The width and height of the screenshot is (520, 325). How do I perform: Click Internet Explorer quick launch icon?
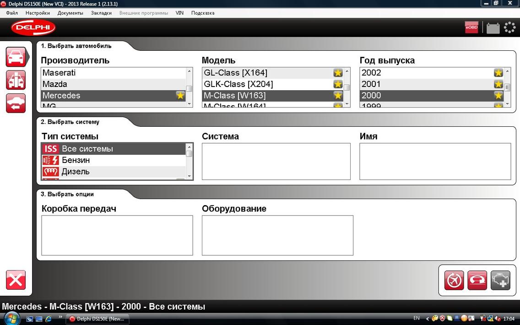[49, 319]
